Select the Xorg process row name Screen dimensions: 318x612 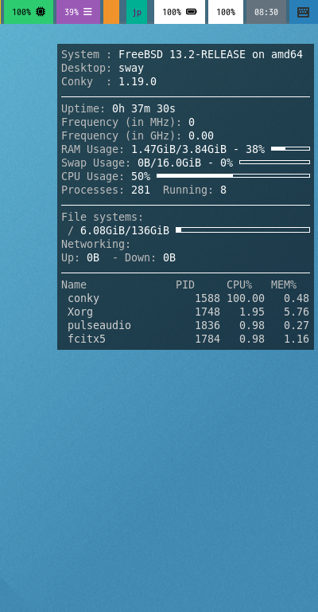pos(80,312)
